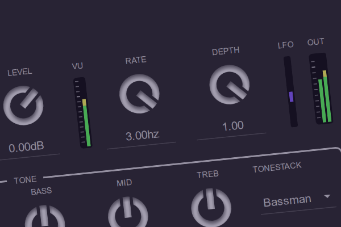This screenshot has height=227, width=341.
Task: Click the purple LFO indicator bar
Action: [291, 96]
